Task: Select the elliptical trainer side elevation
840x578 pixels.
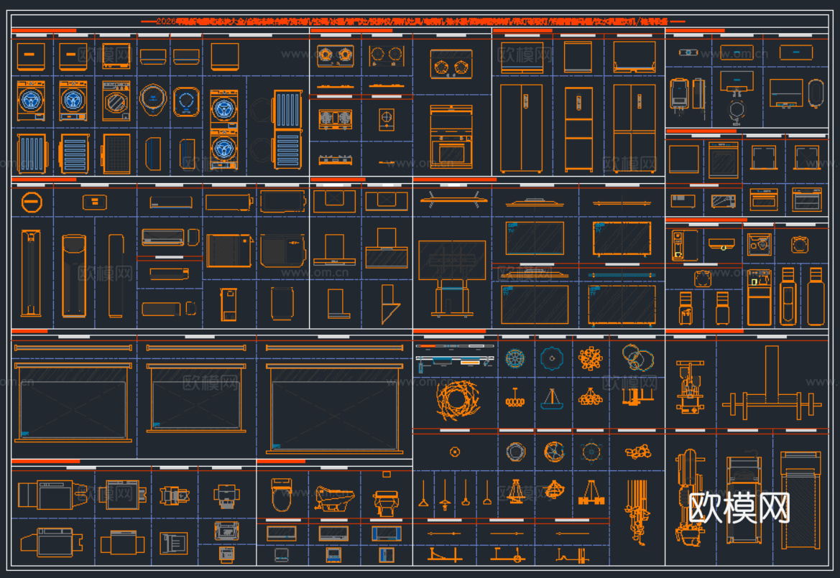Action: 690,498
